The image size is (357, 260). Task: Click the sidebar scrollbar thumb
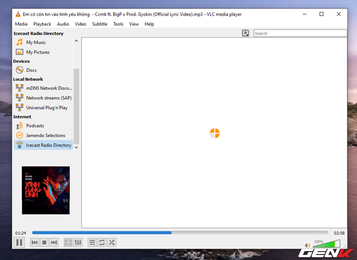click(x=76, y=107)
